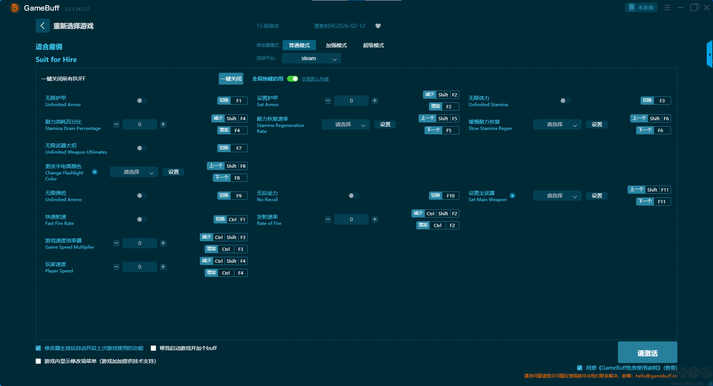Click the heart favorite icon

coord(378,26)
